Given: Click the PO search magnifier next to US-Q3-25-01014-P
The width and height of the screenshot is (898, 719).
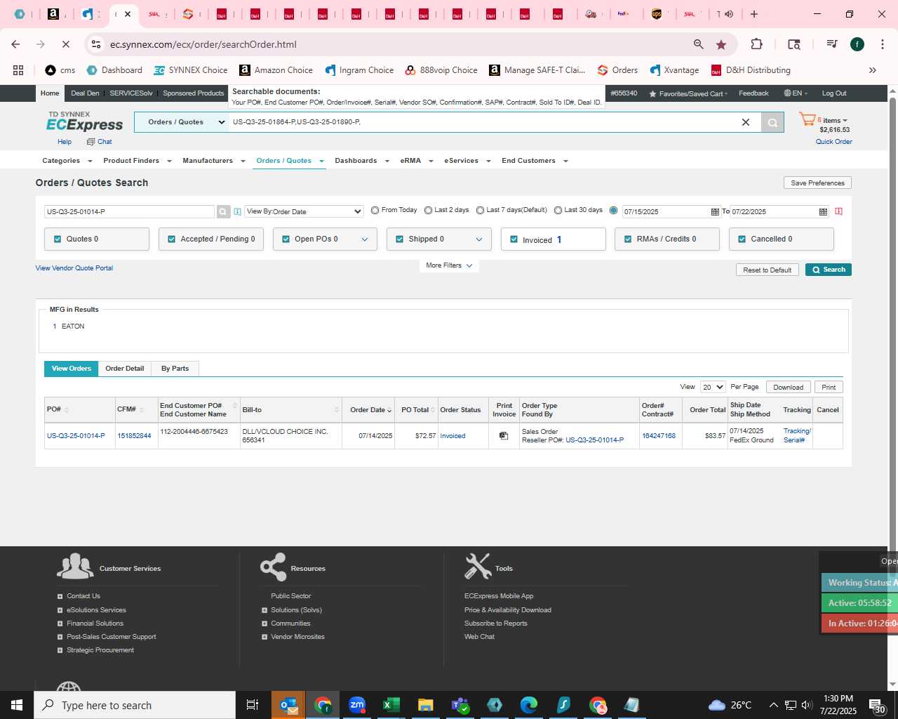Looking at the screenshot, I should coord(223,211).
